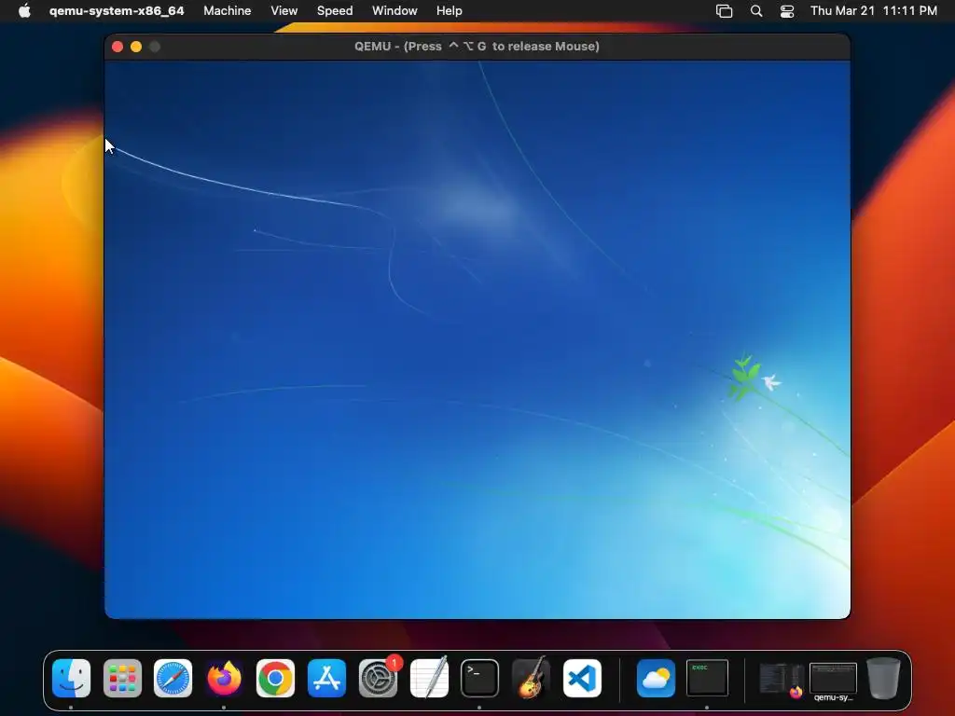Open Control Center icon in menu bar

point(787,11)
